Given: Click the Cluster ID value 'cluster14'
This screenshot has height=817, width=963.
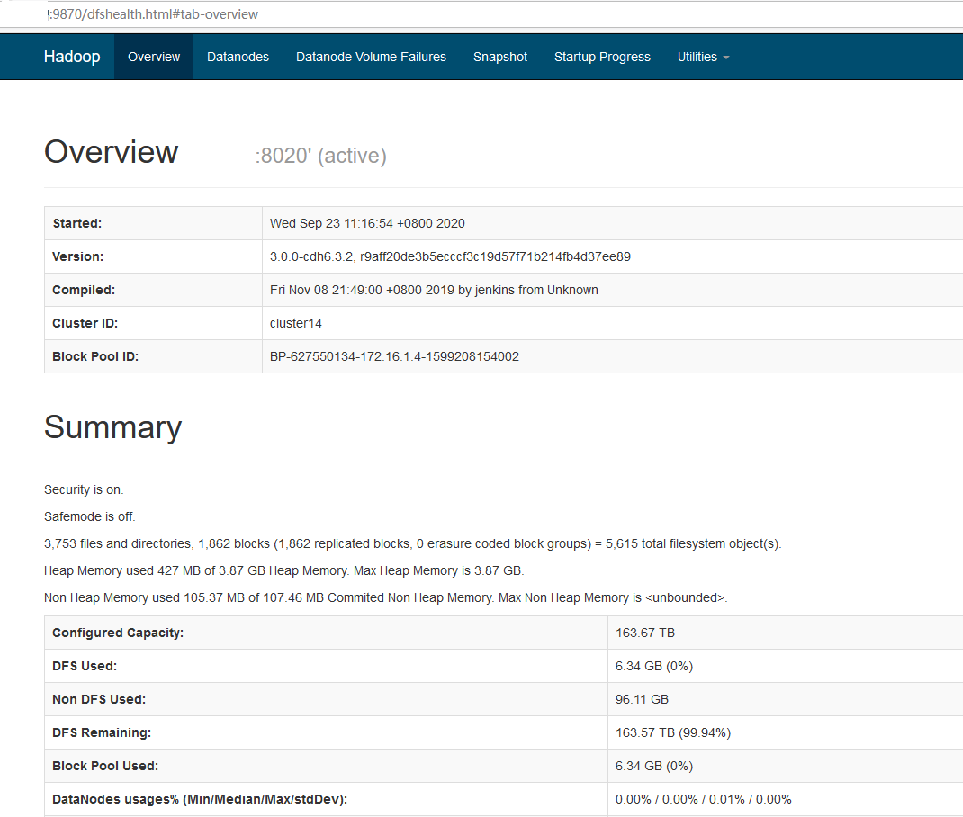Looking at the screenshot, I should pos(295,323).
